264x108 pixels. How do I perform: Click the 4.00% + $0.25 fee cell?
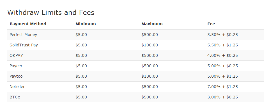pos(222,55)
